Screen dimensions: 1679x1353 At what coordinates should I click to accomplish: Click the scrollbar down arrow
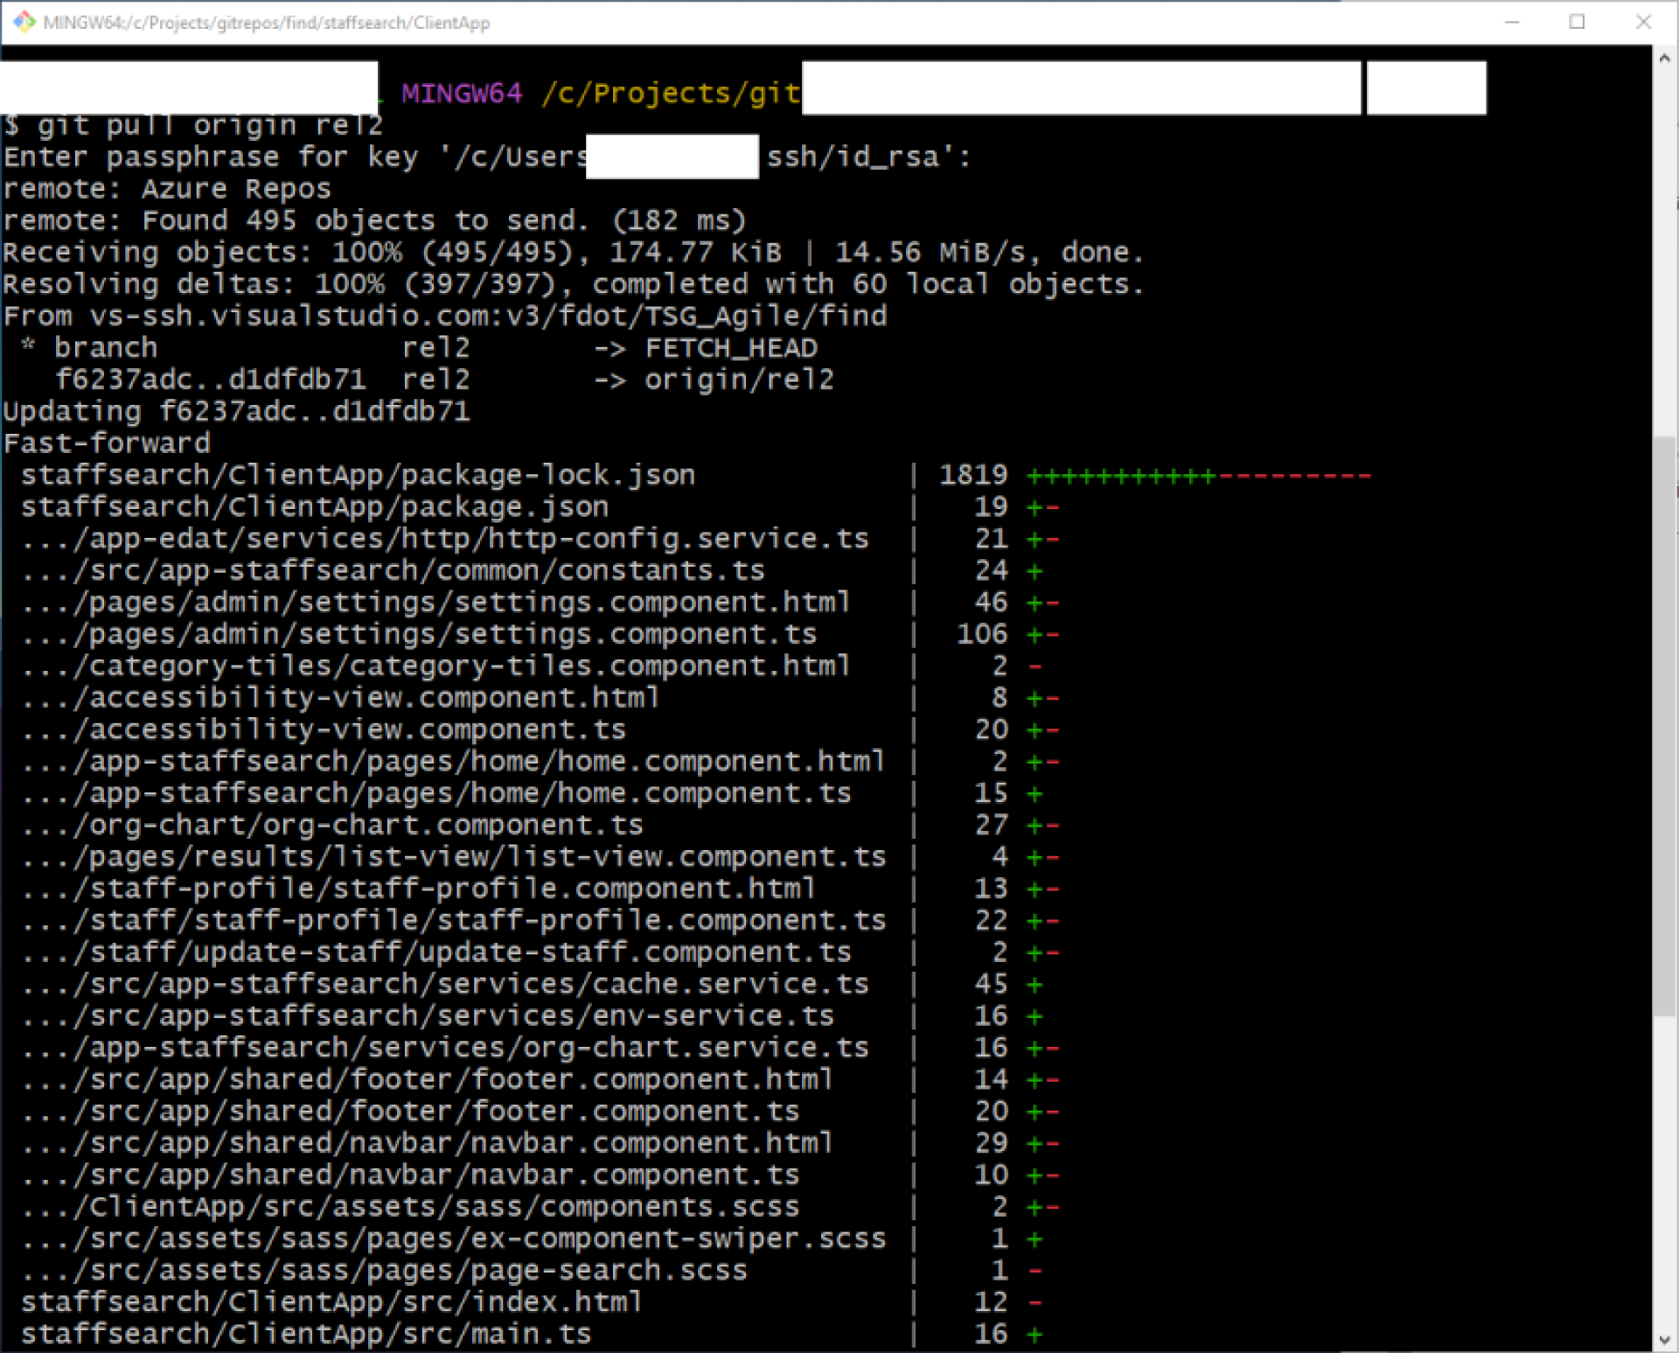[x=1664, y=1340]
